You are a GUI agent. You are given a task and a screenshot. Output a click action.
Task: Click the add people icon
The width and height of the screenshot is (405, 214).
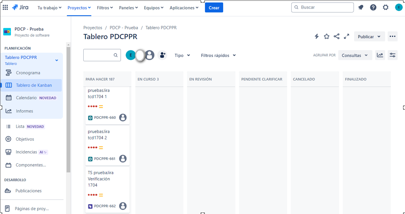(x=163, y=55)
